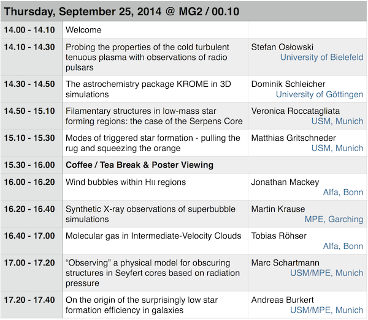Open the MPE, Garching affiliation link
This screenshot has height=320, width=368.
tap(334, 219)
